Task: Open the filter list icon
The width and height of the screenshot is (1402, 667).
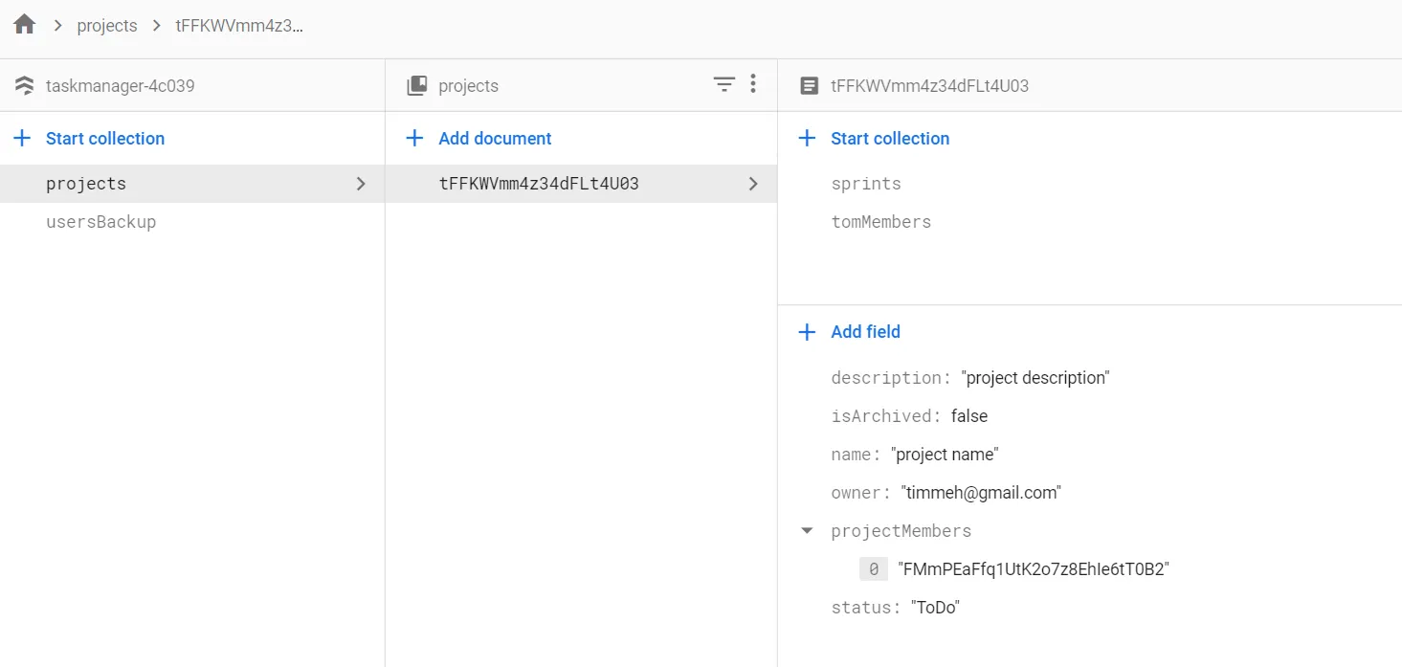Action: 724,84
